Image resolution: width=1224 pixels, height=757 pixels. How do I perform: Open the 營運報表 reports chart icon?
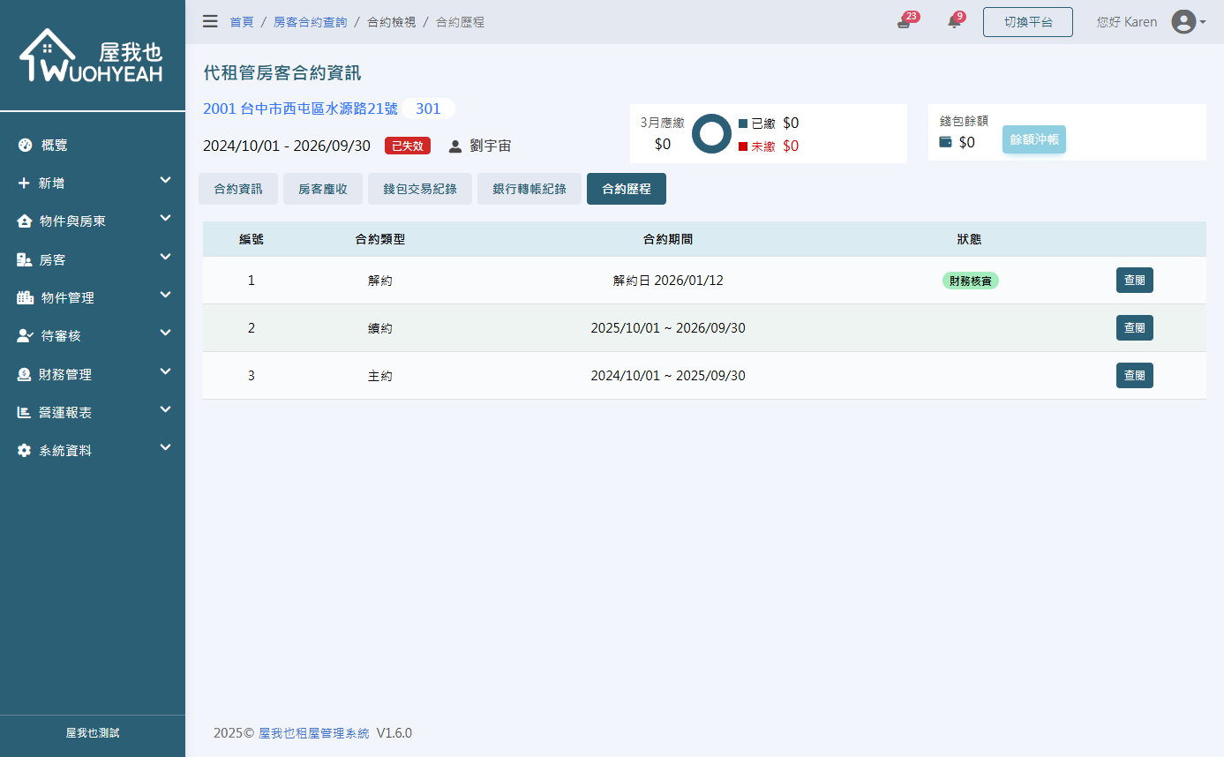[x=22, y=411]
